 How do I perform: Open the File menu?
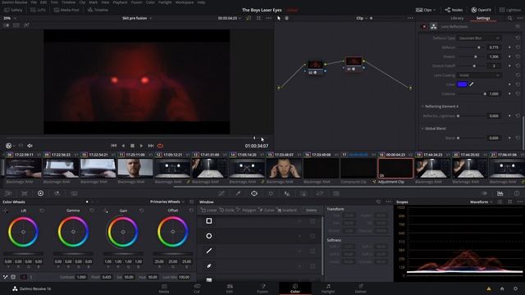(34, 2)
